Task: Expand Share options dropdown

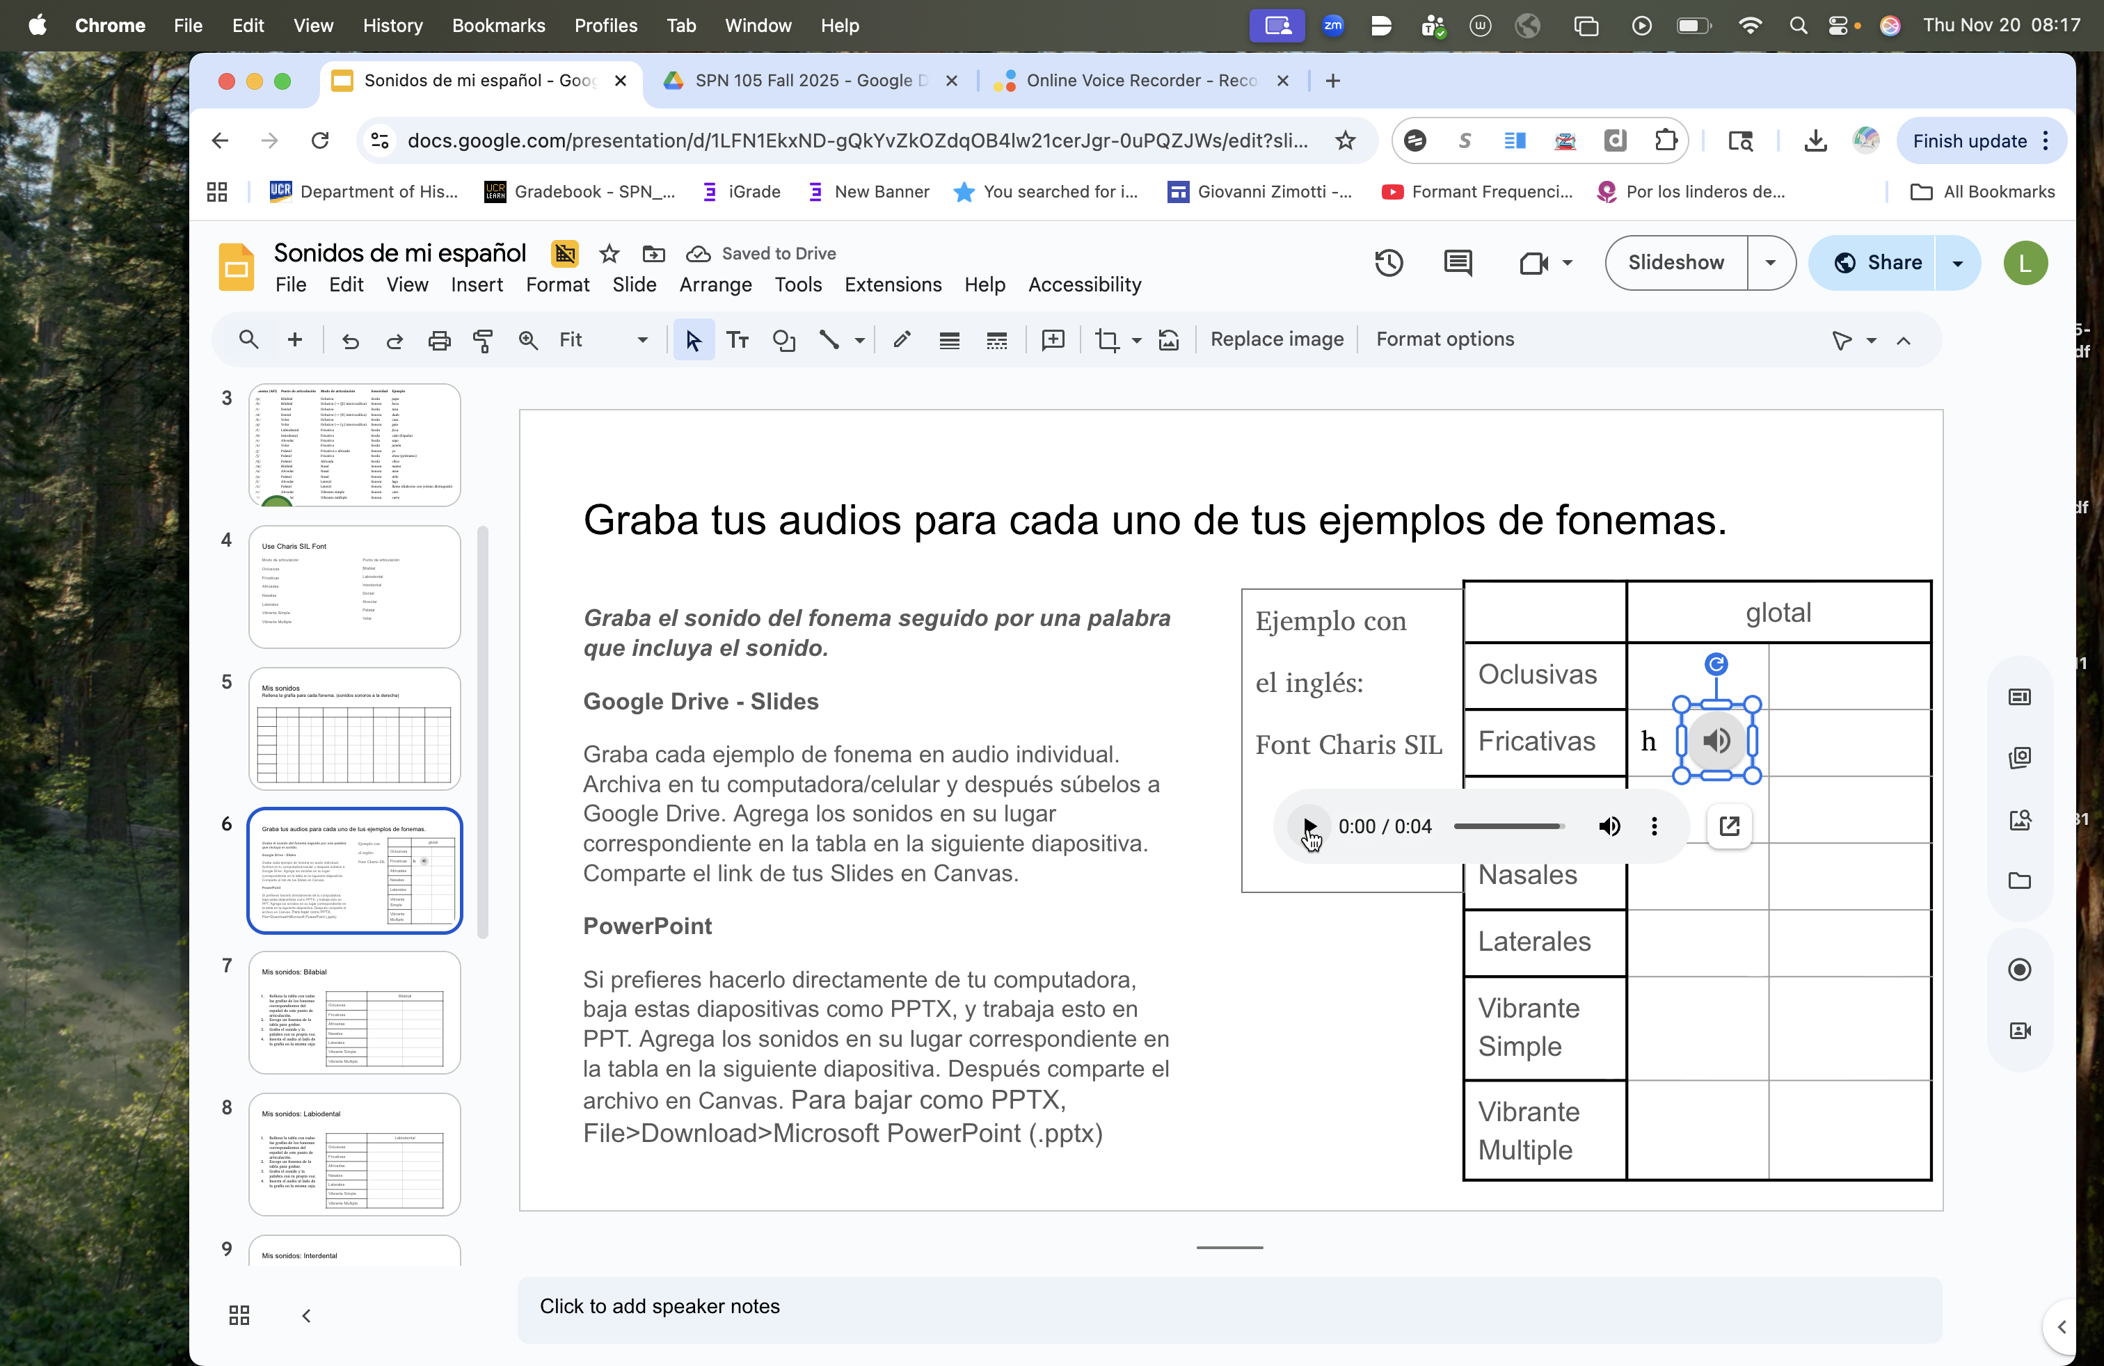Action: [x=1958, y=262]
